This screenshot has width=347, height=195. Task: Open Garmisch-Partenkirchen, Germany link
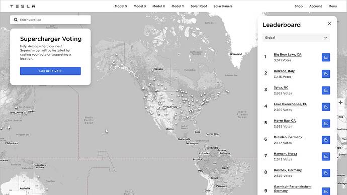[293, 188]
